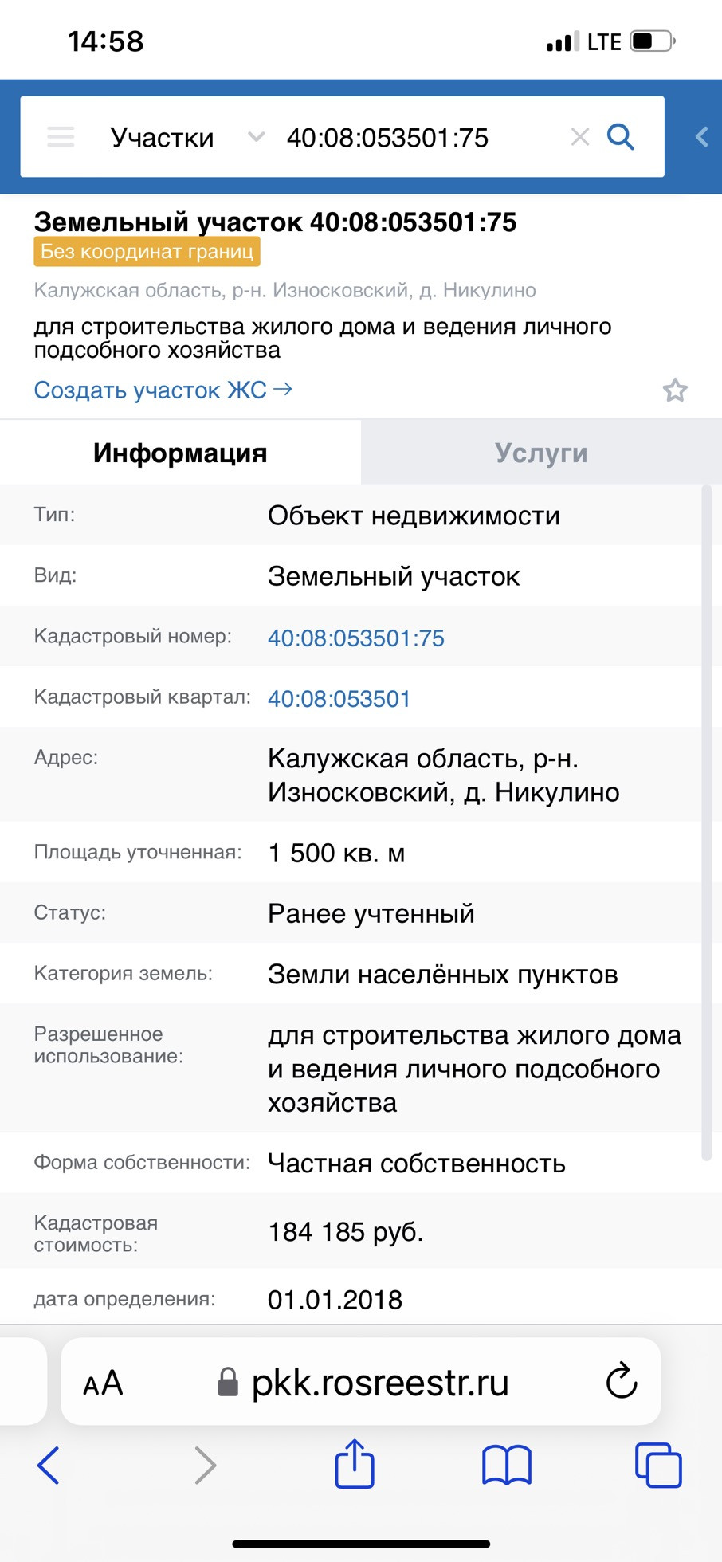Click the information panel vertical scrollbar
Screen dimensions: 722x1562
coord(706,822)
